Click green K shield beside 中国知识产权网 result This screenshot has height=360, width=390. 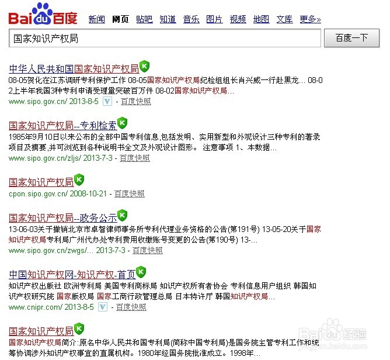pos(141,272)
